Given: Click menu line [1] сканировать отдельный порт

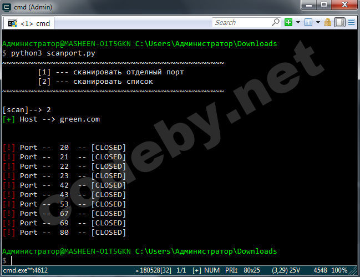Looking at the screenshot, I should 111,72.
